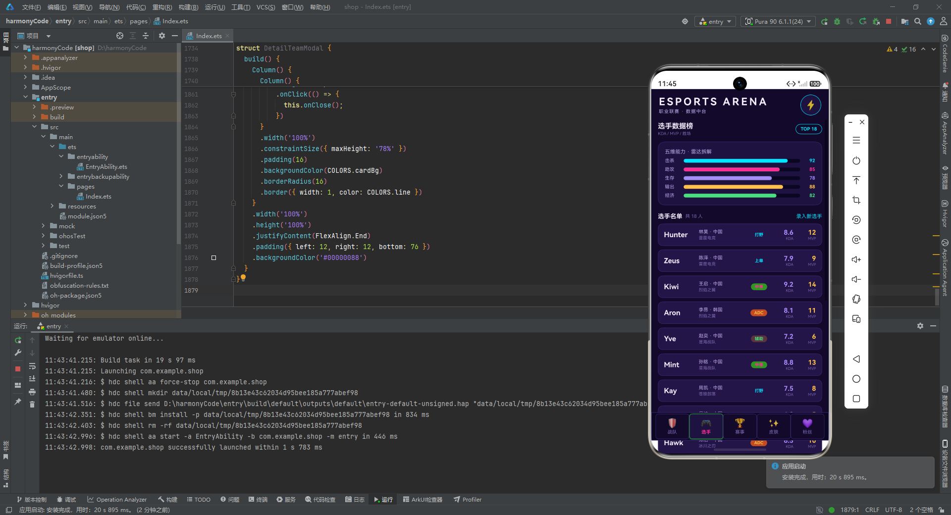
Task: Open the Pura 90 device selector dropdown
Action: pos(779,22)
